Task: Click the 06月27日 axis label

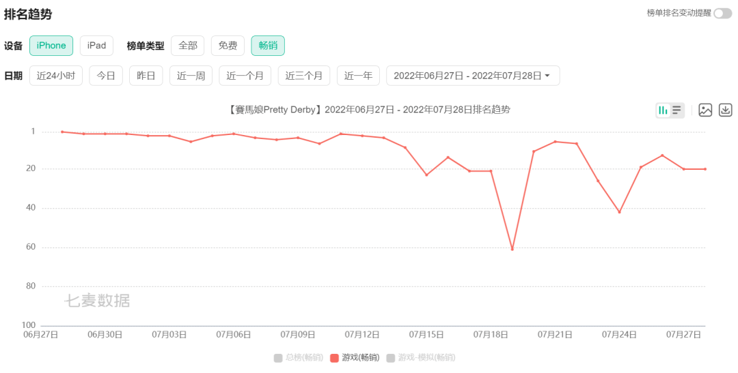Action: [41, 335]
